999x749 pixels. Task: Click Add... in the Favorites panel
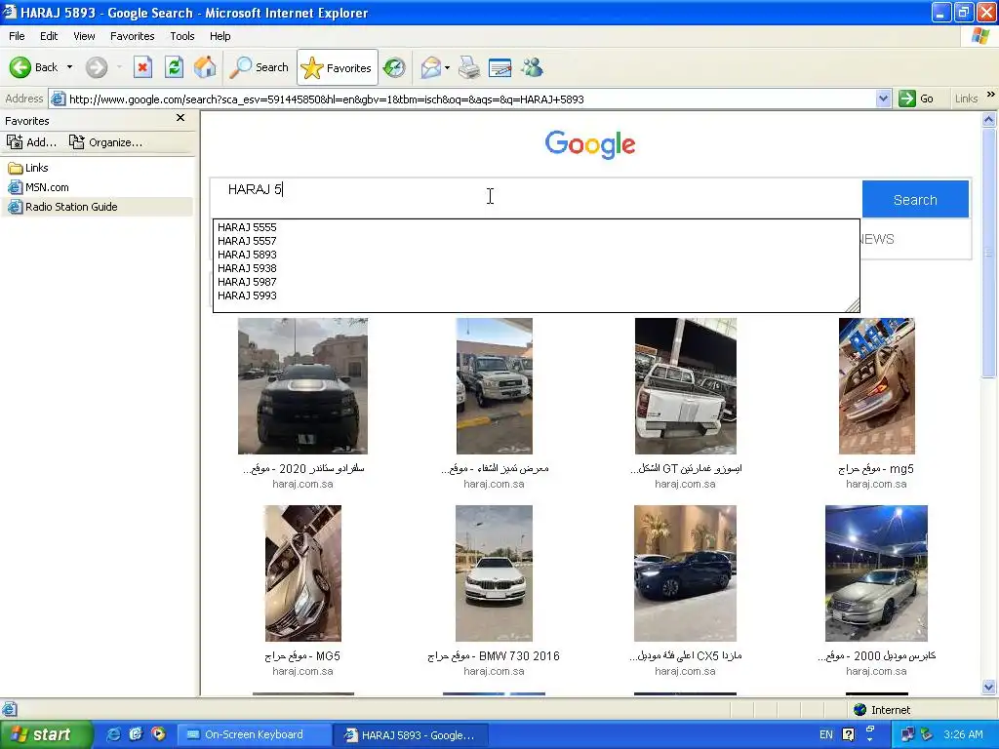32,142
